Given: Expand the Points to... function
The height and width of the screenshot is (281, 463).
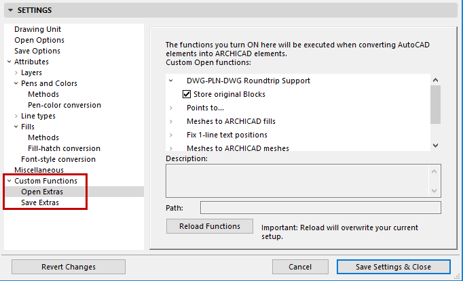Looking at the screenshot, I should point(171,108).
